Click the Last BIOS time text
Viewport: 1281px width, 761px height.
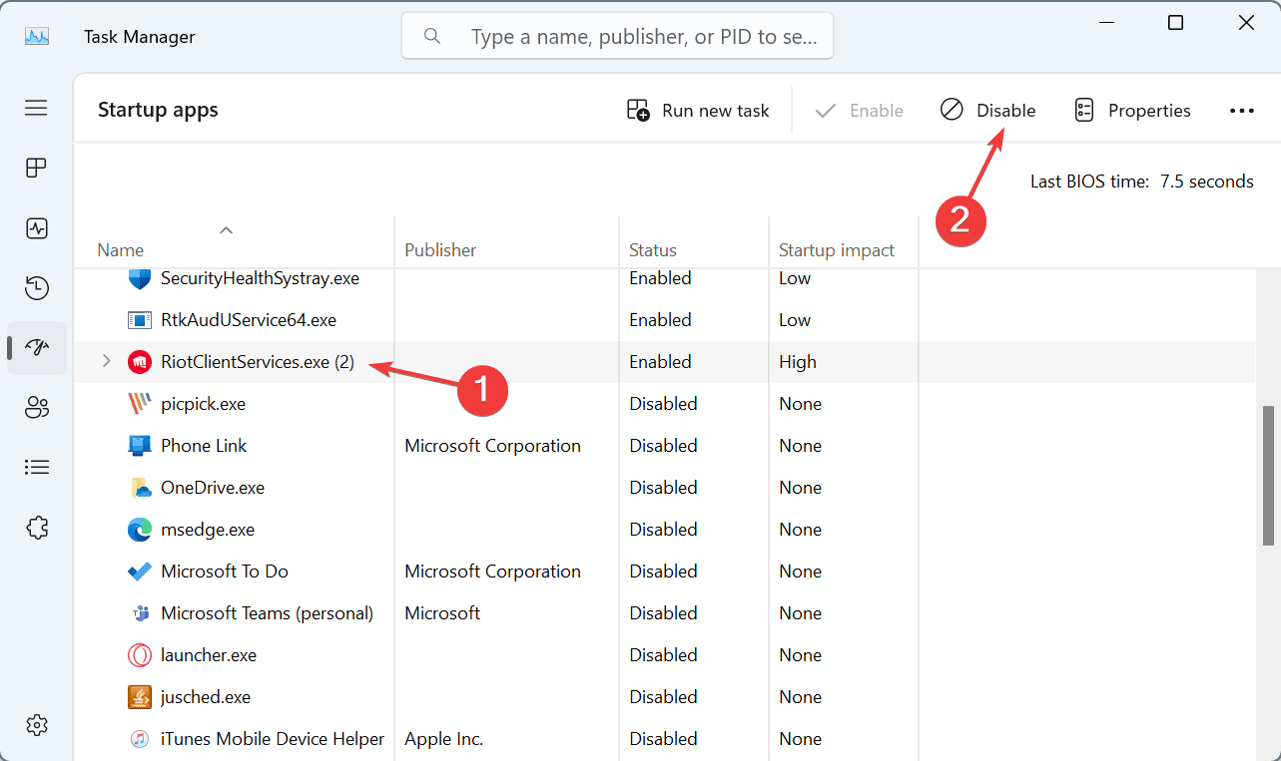(x=1142, y=182)
